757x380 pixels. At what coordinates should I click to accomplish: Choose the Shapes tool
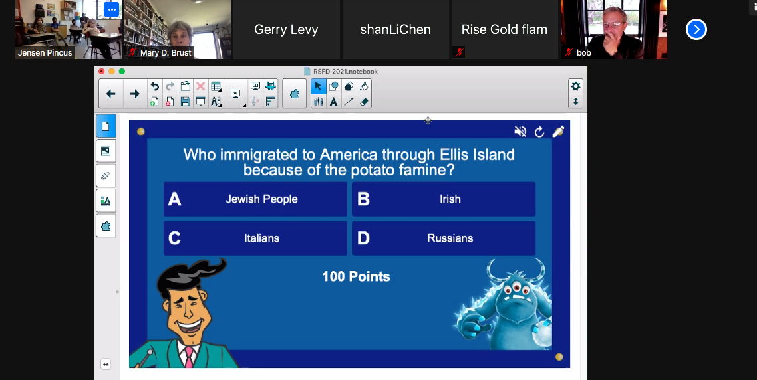tap(333, 86)
